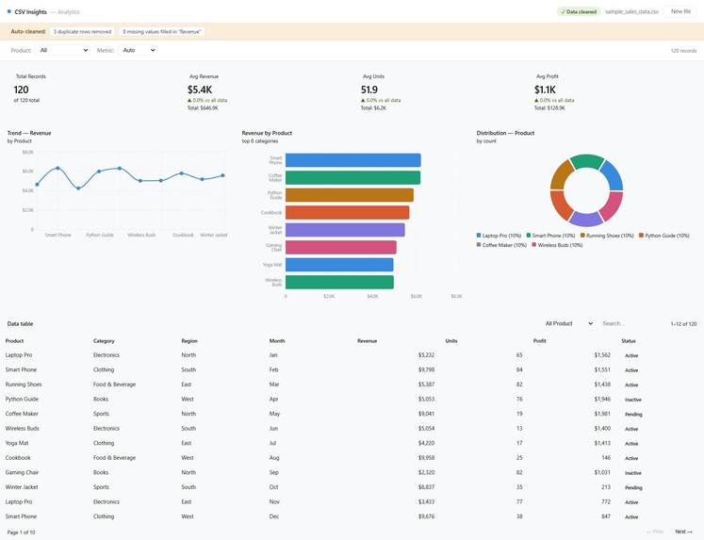The height and width of the screenshot is (540, 704).
Task: Sort table by Region column header
Action: point(189,341)
